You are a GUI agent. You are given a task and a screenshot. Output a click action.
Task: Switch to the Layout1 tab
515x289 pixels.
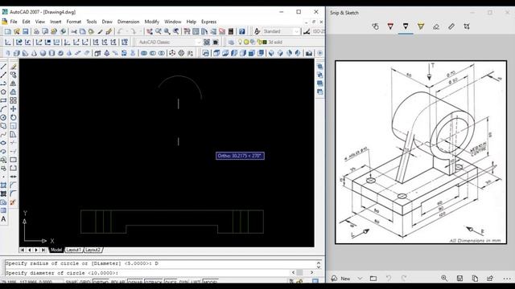coord(73,250)
